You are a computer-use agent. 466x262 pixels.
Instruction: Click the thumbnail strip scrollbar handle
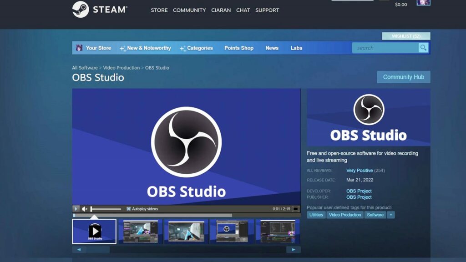(x=98, y=250)
